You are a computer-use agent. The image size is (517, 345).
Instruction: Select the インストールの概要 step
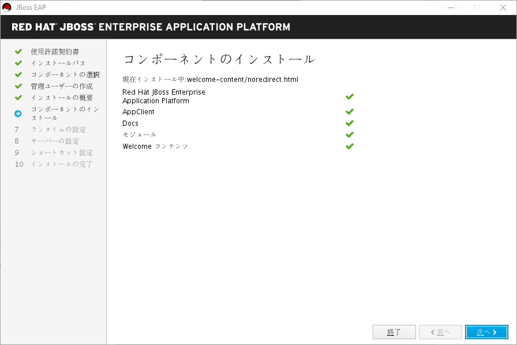coord(62,97)
